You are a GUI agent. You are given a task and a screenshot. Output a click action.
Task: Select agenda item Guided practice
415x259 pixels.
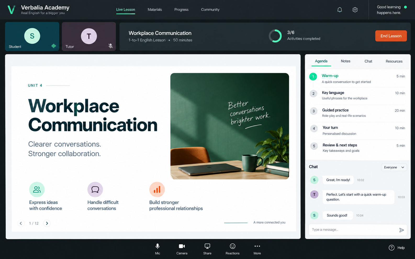point(357,113)
